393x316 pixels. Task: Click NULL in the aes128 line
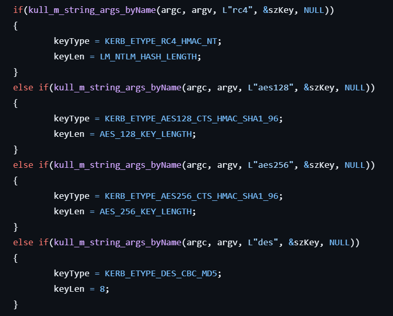point(355,88)
